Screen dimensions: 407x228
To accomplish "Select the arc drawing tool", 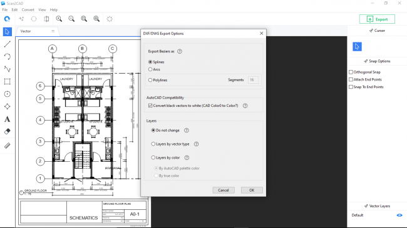I will (8, 56).
